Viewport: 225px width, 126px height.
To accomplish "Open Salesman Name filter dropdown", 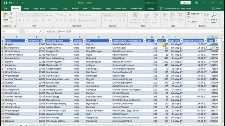I will (72, 41).
